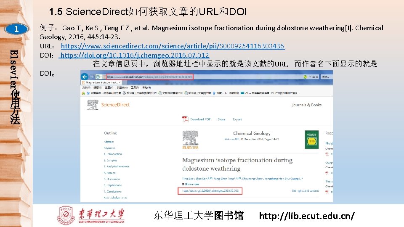
Task: Go to Acknowledgements outline entry
Action: coord(115,198)
